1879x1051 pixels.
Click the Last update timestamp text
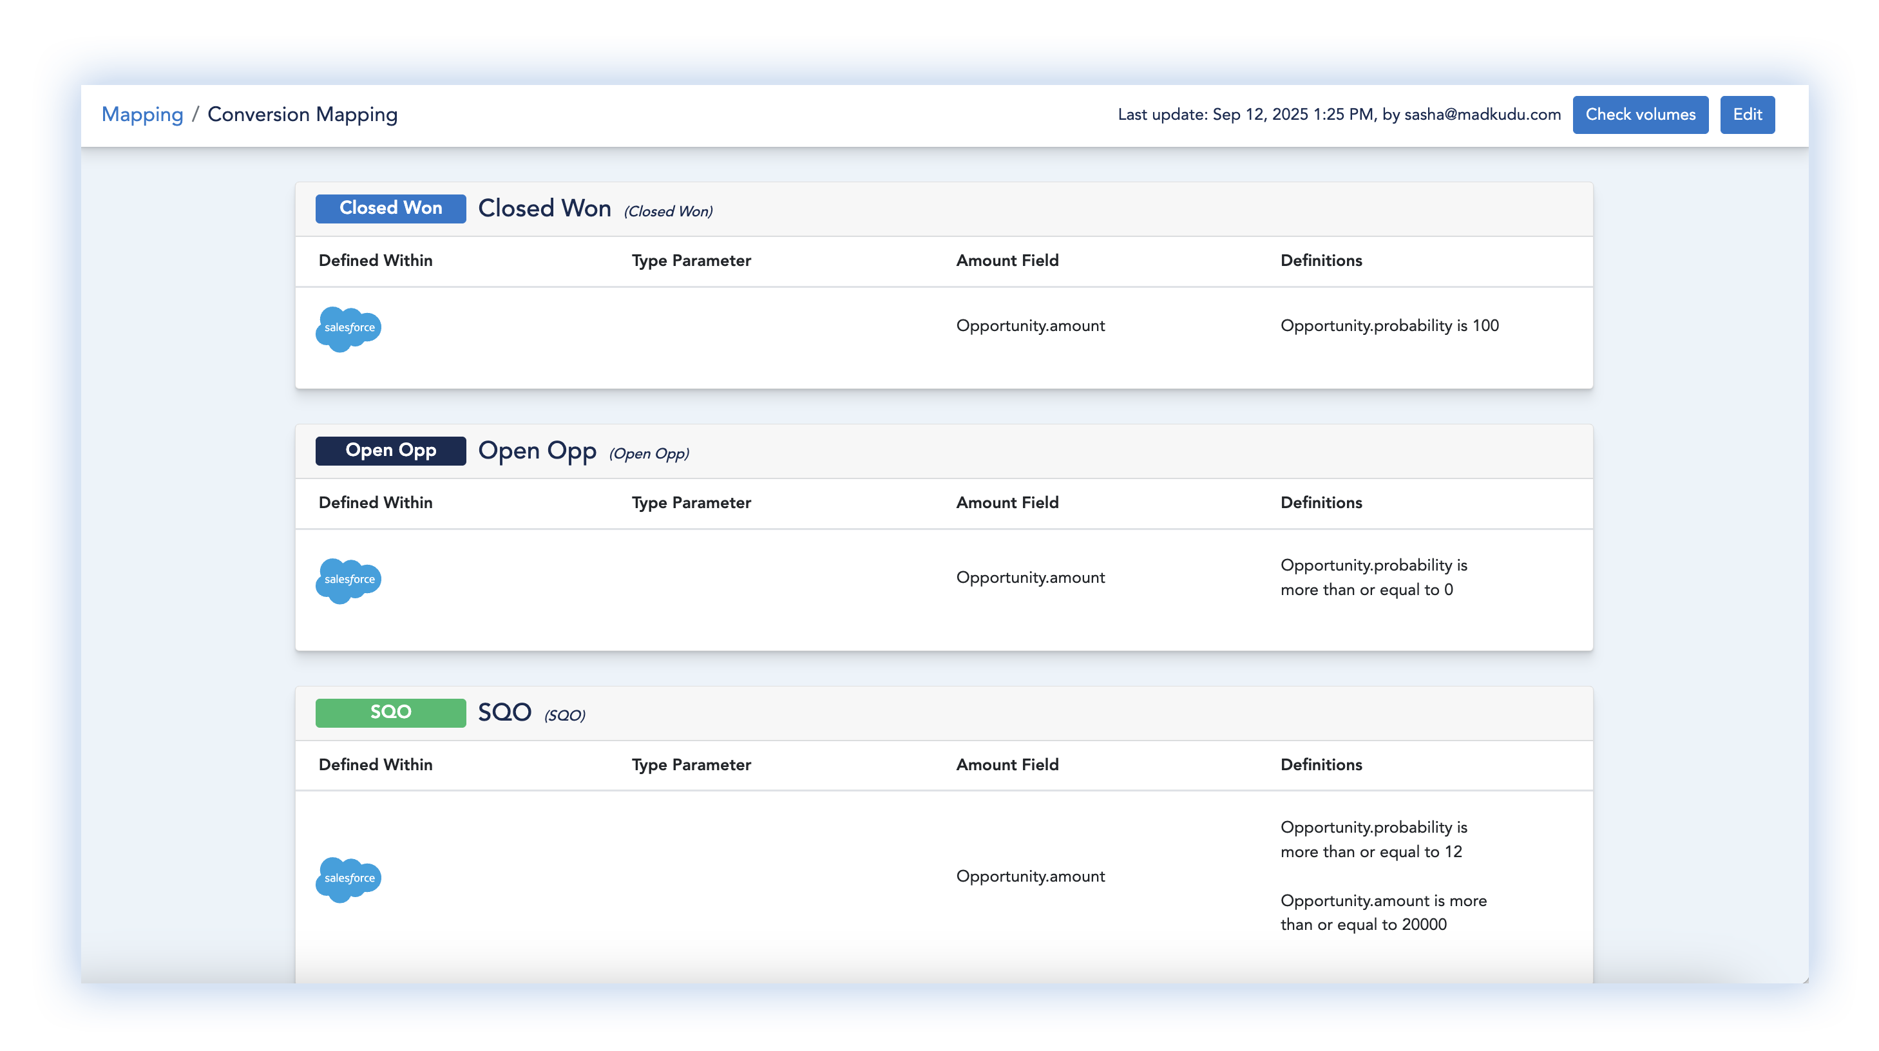point(1339,115)
